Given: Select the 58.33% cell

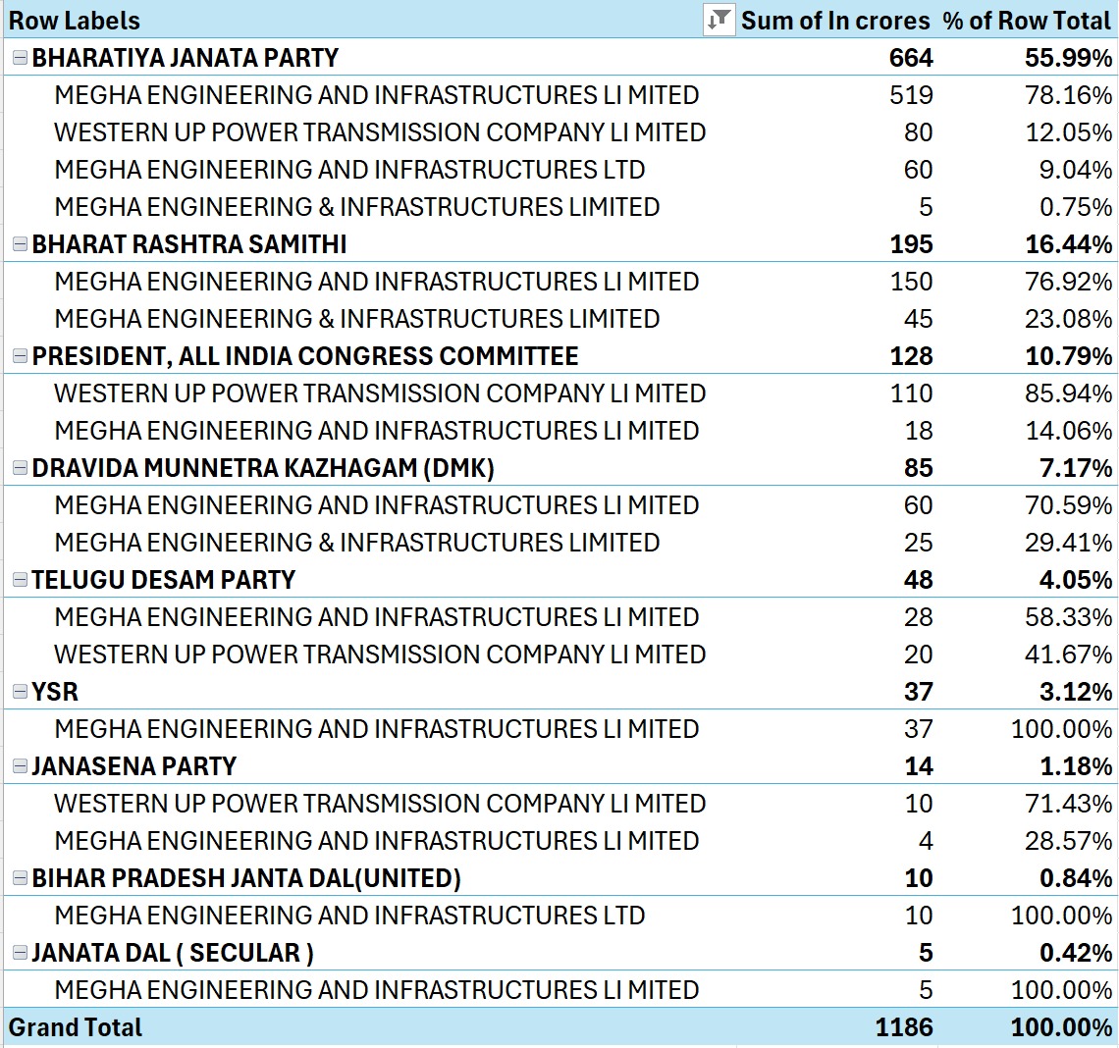Looking at the screenshot, I should tap(1068, 617).
